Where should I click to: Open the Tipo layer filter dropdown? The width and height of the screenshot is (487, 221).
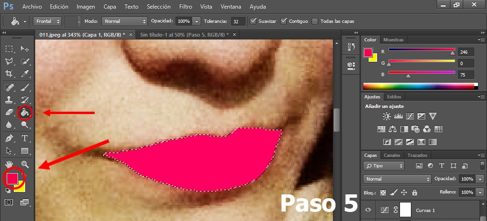click(384, 166)
